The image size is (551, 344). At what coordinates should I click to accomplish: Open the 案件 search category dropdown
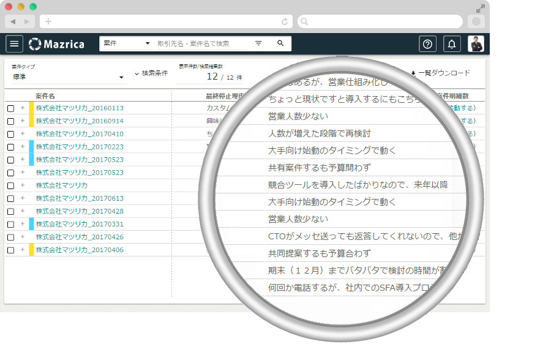(127, 43)
